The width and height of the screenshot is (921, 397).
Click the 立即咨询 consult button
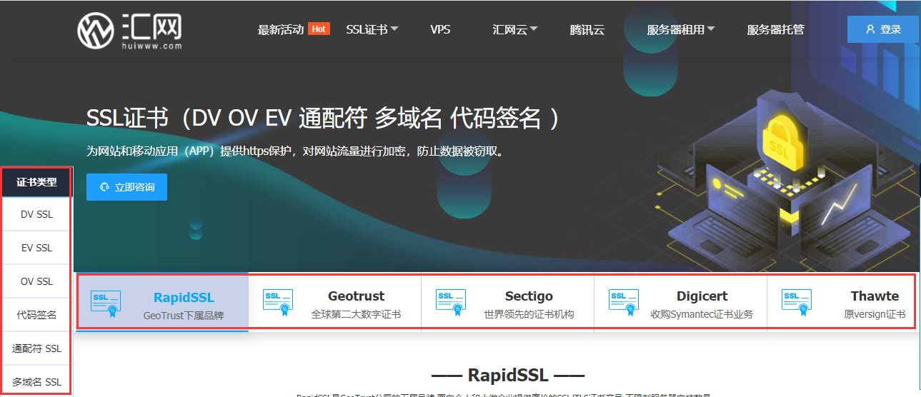tap(126, 187)
